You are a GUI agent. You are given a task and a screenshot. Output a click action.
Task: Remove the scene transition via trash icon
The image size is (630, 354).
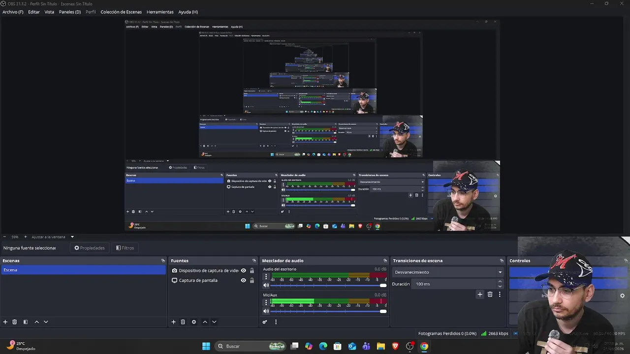[x=490, y=295]
